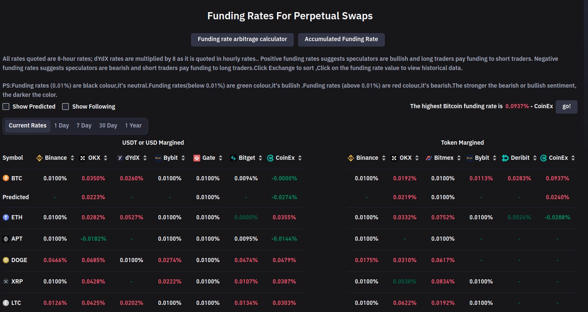View historical data for DOGE Binance rate
Screen dimensions: 588x312
(55, 260)
